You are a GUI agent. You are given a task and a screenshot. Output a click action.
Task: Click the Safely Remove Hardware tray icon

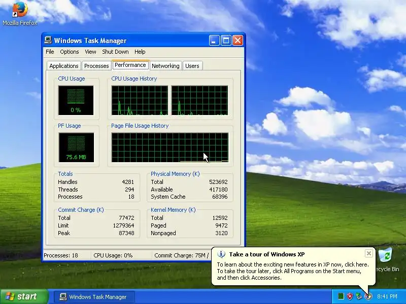pos(359,296)
